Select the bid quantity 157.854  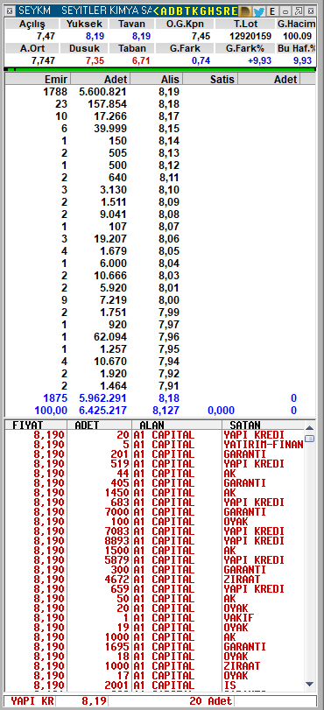click(108, 104)
